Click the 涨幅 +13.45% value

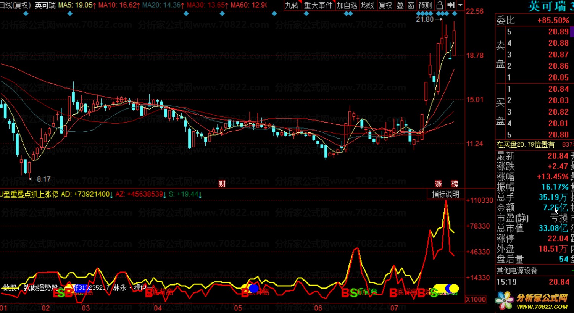(x=552, y=177)
